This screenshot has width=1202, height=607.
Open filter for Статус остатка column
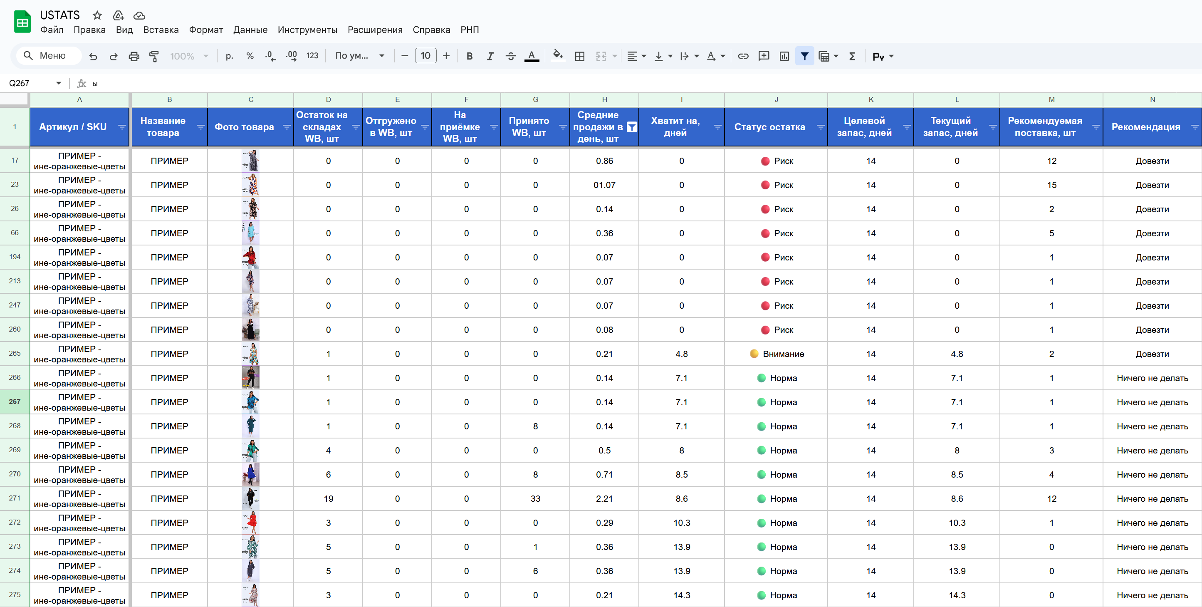(x=821, y=127)
